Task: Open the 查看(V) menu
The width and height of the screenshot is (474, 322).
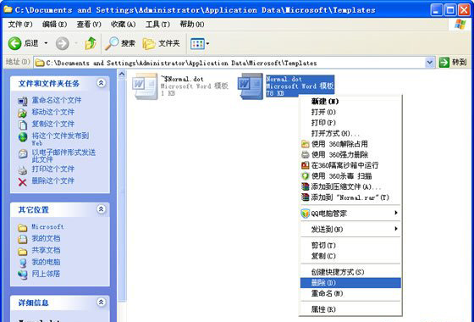Action: click(89, 25)
